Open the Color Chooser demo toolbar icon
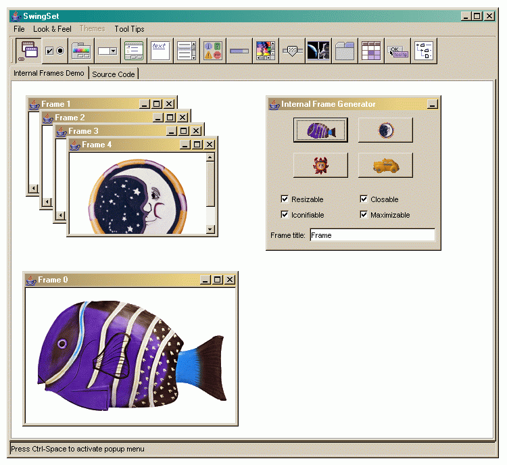The image size is (507, 465). pyautogui.click(x=81, y=51)
